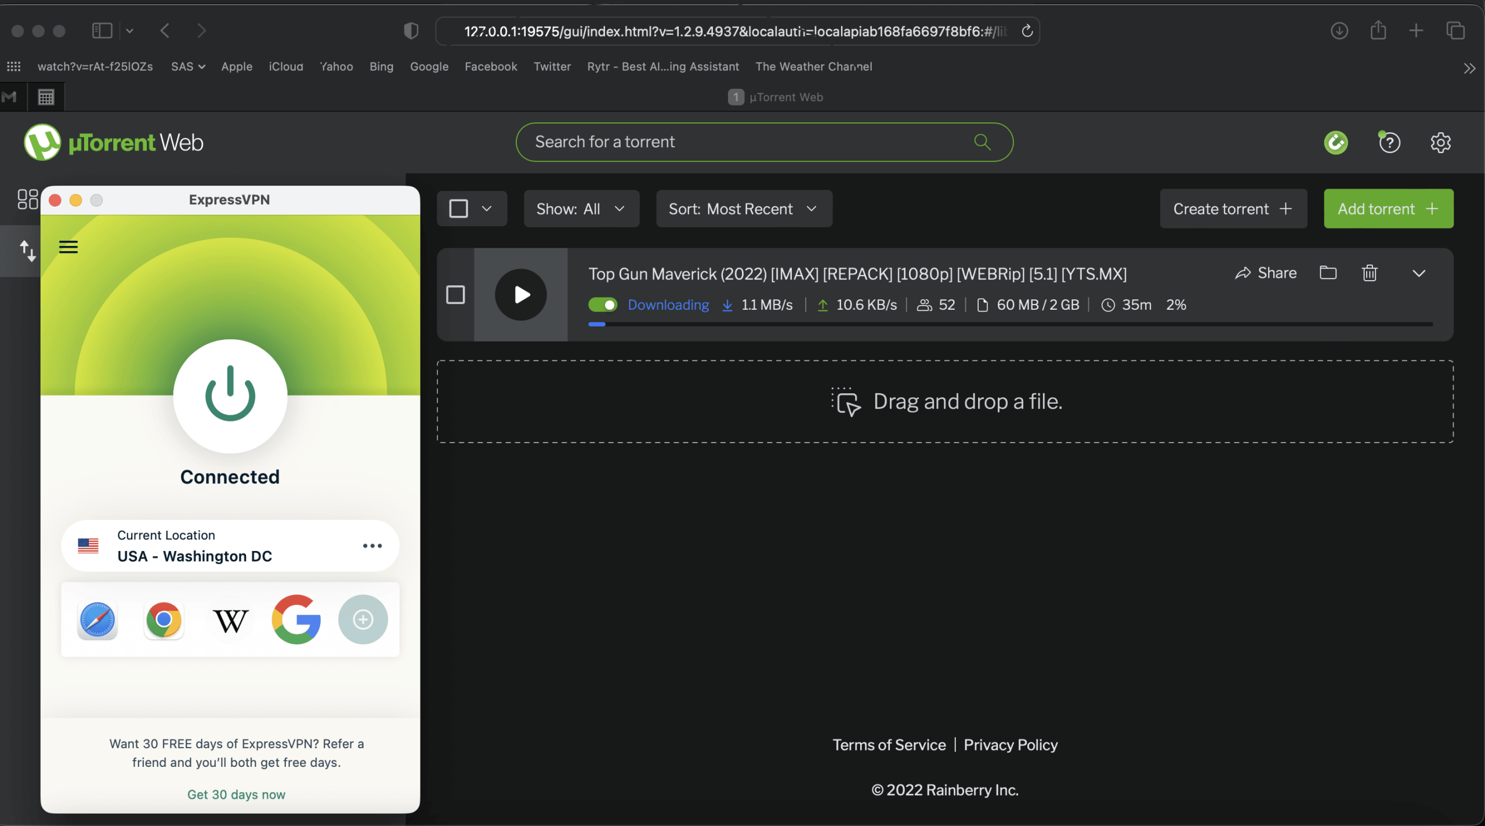Click the Add torrent button
1485x826 pixels.
point(1388,209)
